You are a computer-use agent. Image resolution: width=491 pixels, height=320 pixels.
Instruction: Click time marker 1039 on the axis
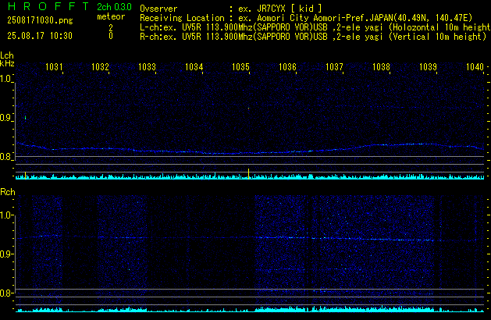[x=428, y=67]
